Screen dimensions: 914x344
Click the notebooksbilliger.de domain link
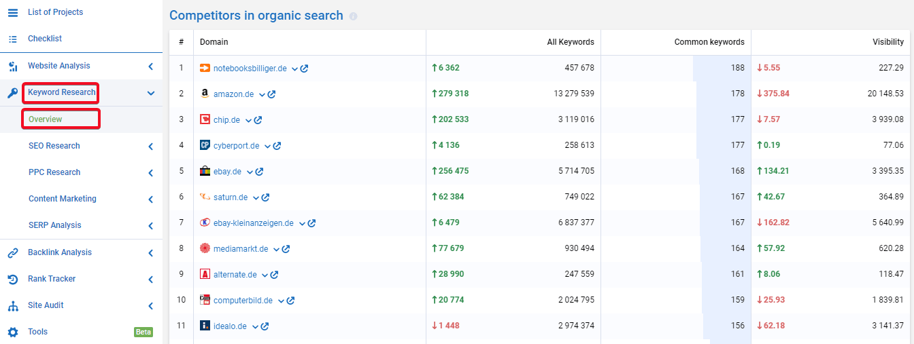point(251,69)
